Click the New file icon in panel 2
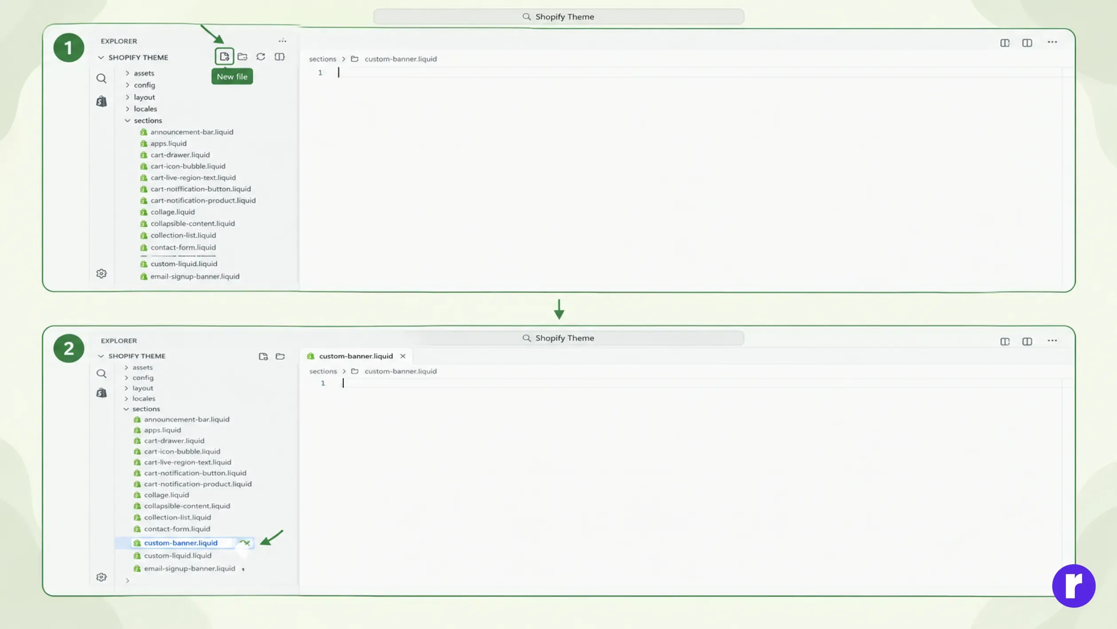The height and width of the screenshot is (629, 1117). pyautogui.click(x=263, y=356)
